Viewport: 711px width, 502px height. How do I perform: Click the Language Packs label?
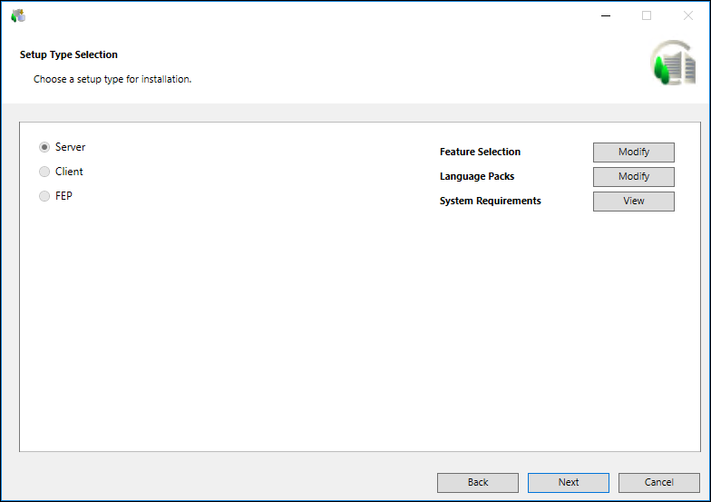[x=477, y=177]
